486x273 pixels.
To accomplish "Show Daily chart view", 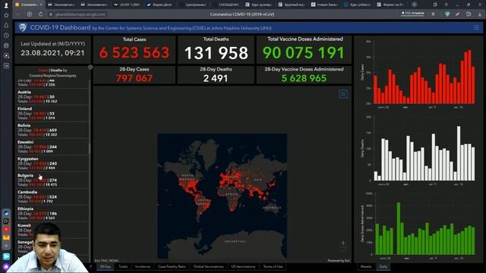I will [383, 266].
